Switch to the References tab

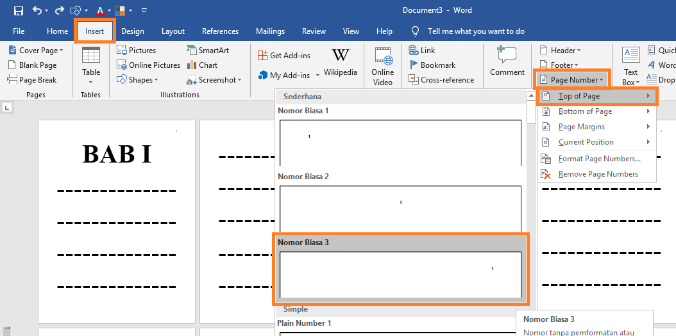[220, 31]
